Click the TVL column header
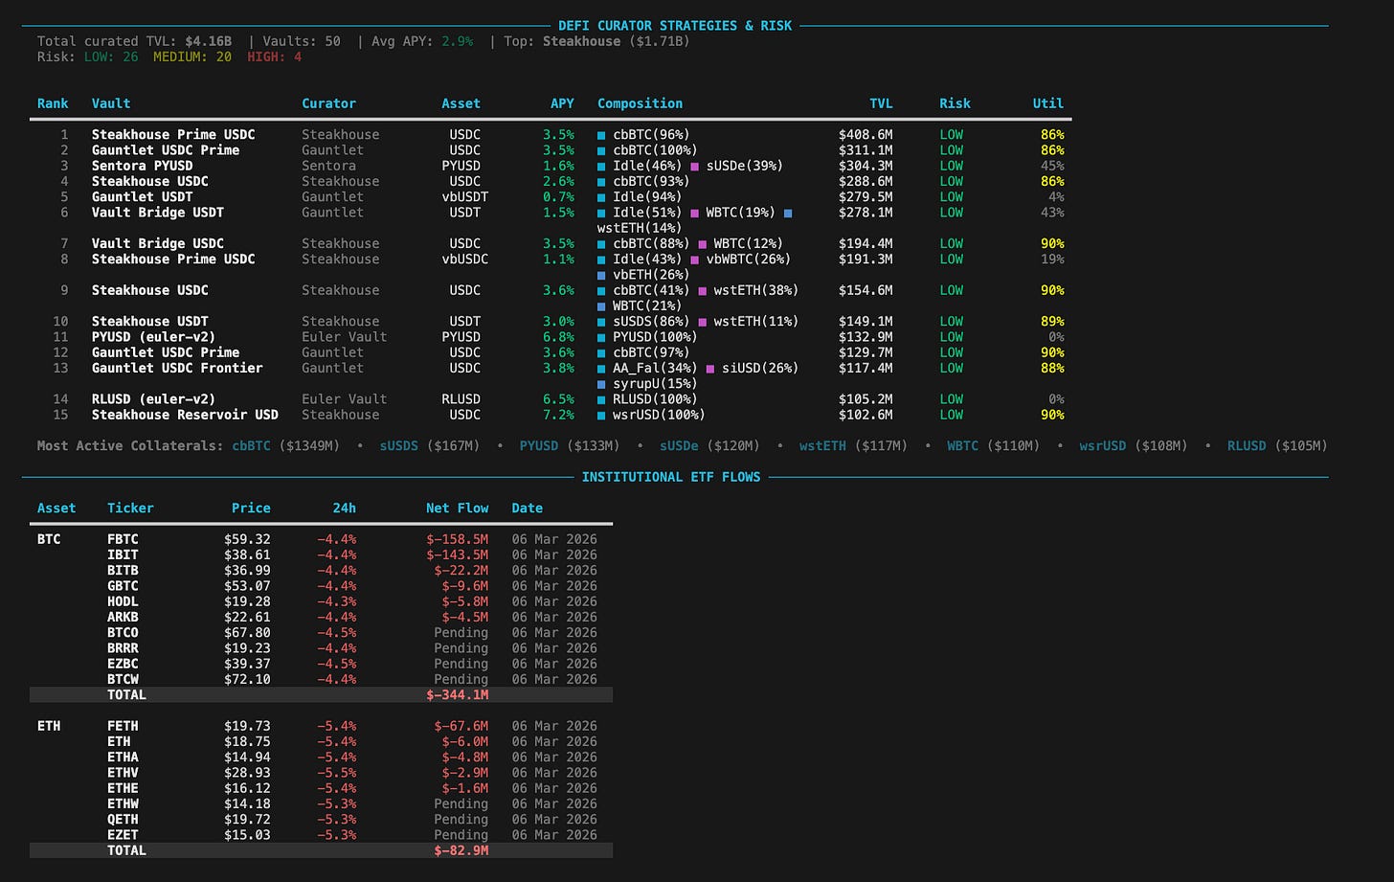 [x=881, y=103]
